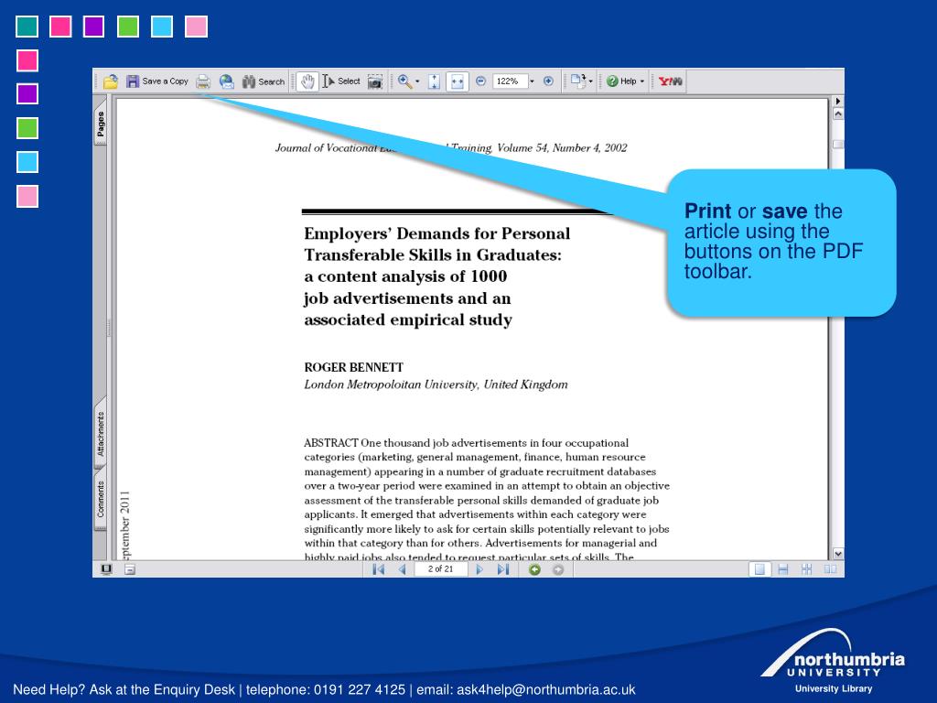Set view to Fit Page height

click(435, 81)
